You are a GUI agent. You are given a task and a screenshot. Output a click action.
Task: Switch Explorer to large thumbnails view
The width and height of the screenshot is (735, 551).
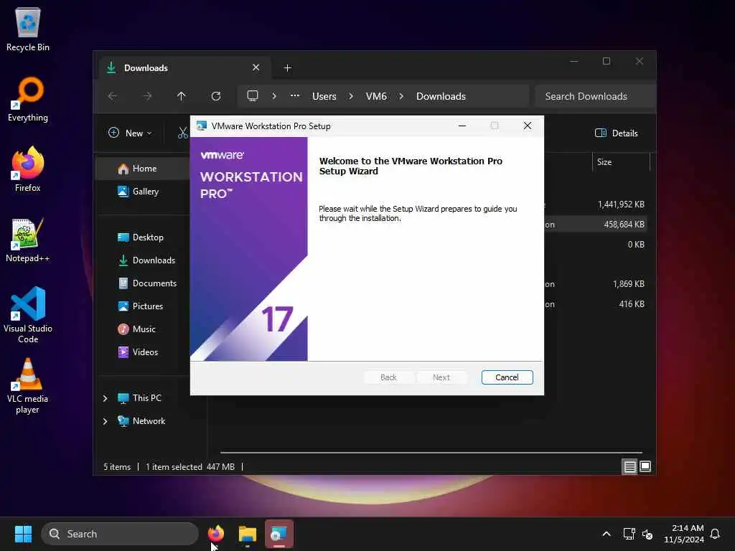click(645, 466)
